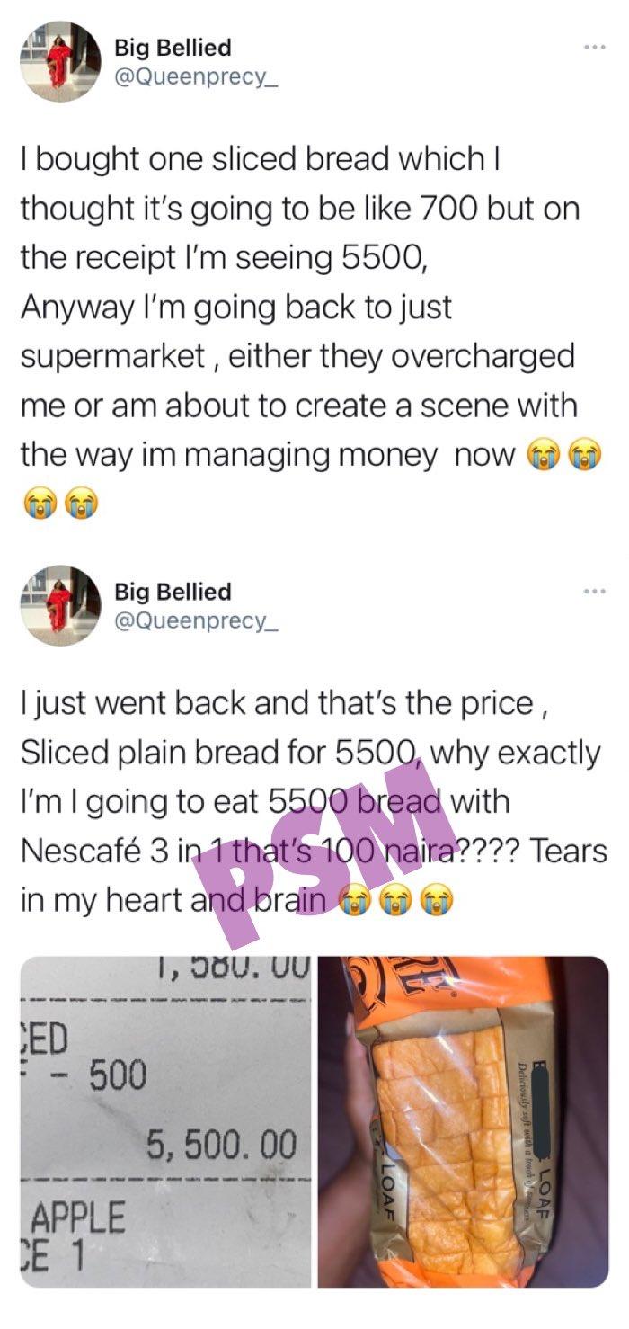
Task: Open Big Bellied's profile from first tweet name
Action: tap(173, 47)
